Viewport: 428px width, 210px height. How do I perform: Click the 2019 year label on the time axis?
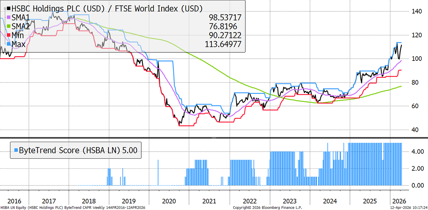(129, 200)
